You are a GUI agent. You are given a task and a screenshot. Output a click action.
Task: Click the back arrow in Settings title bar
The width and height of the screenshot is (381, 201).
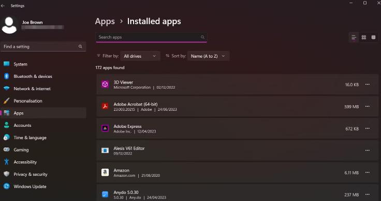(3, 6)
